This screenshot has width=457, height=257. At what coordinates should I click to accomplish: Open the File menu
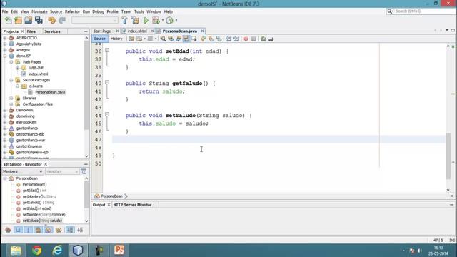[5, 11]
